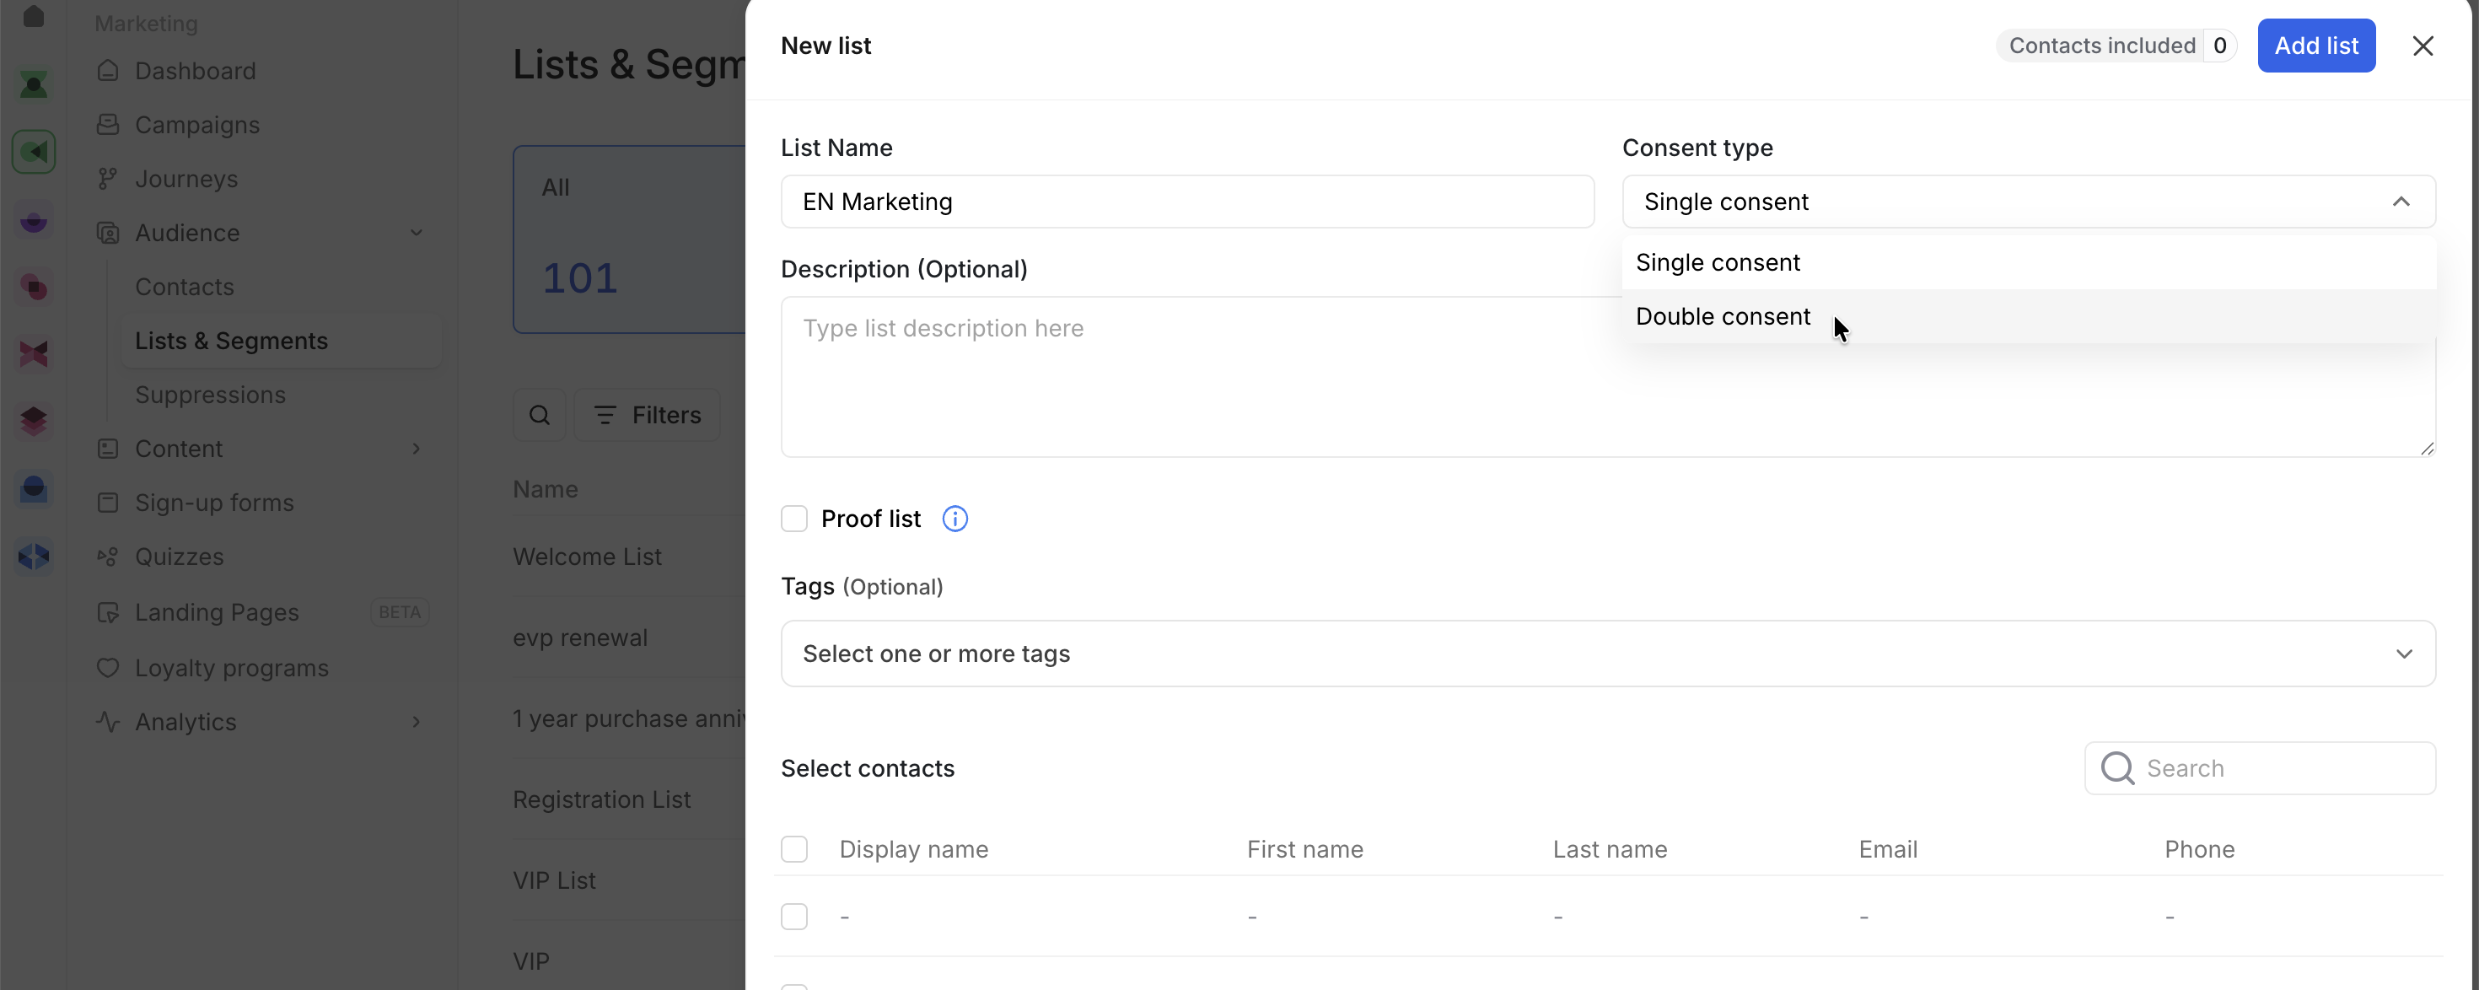Screen dimensions: 2479x990
Task: Click the Dashboard home icon in sidebar
Action: [x=108, y=70]
